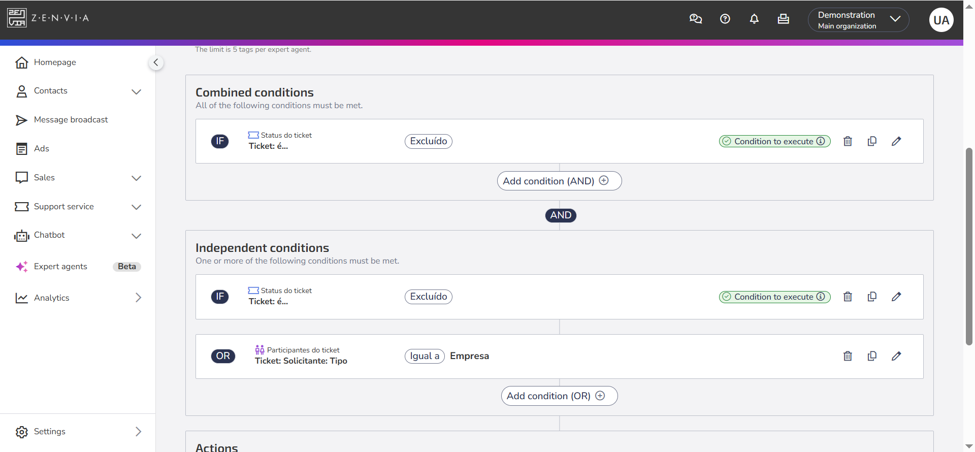
Task: Expand the Sales chevron
Action: (x=136, y=178)
